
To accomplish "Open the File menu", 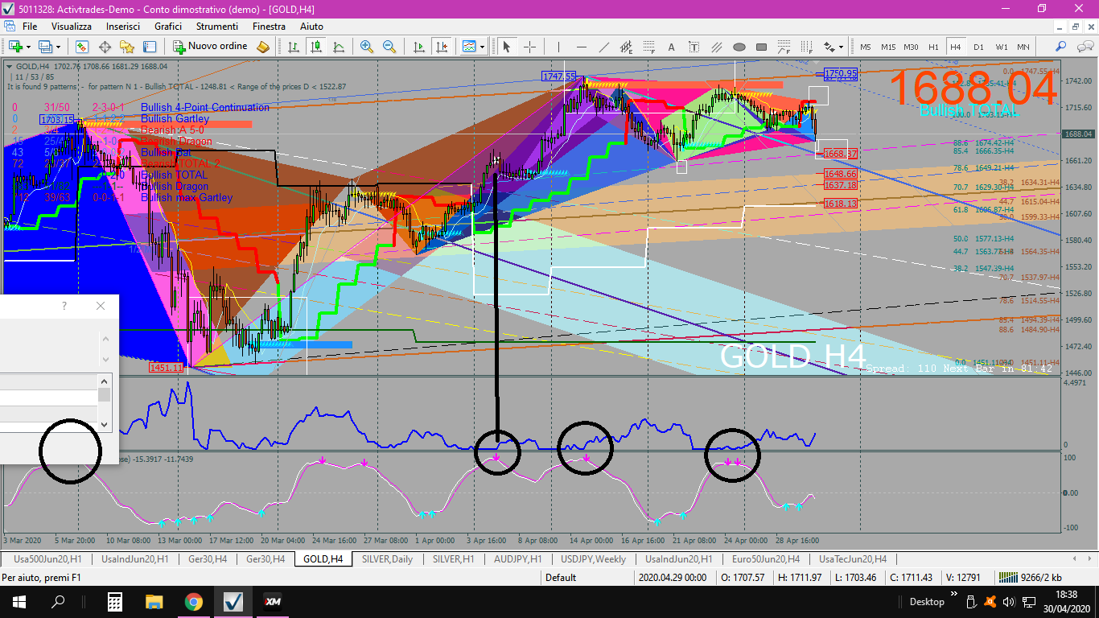I will point(30,27).
